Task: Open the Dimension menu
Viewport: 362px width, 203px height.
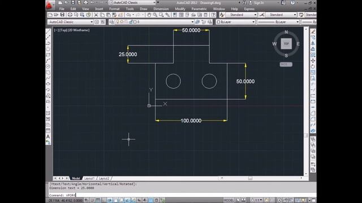Action: 161,9
